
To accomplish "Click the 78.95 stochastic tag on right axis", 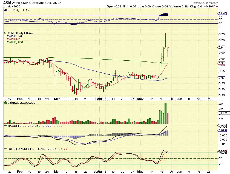I will point(222,153).
